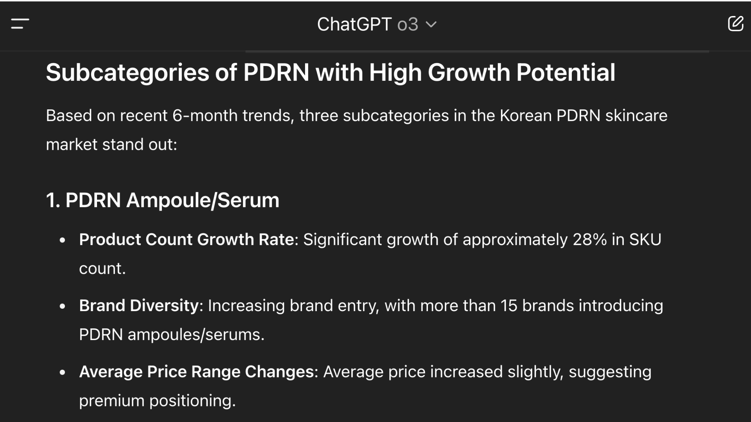Open the o3 model label
Image resolution: width=751 pixels, height=422 pixels.
(408, 25)
